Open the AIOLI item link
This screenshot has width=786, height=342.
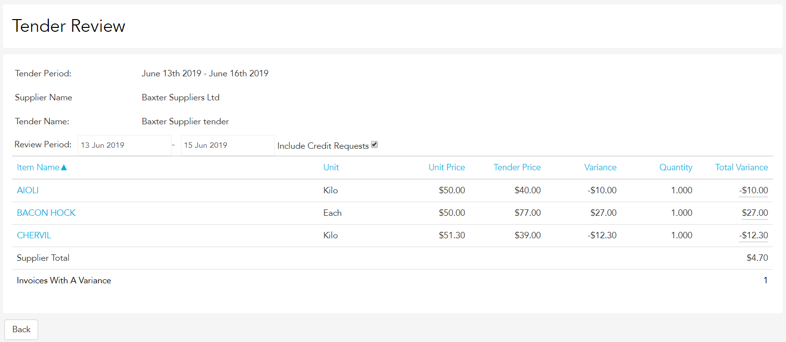(27, 190)
